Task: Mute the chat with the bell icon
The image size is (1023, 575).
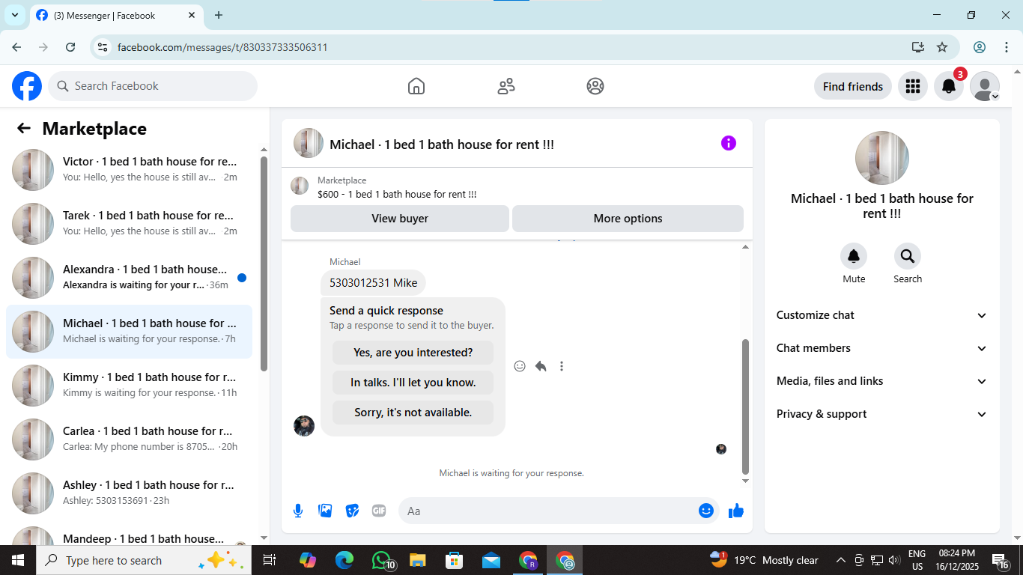Action: pyautogui.click(x=854, y=256)
